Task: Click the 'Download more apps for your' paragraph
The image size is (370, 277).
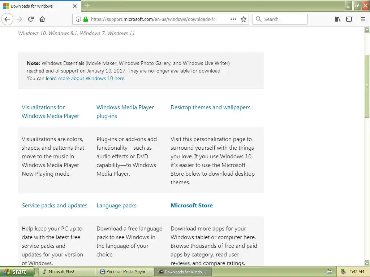Action: pyautogui.click(x=214, y=246)
